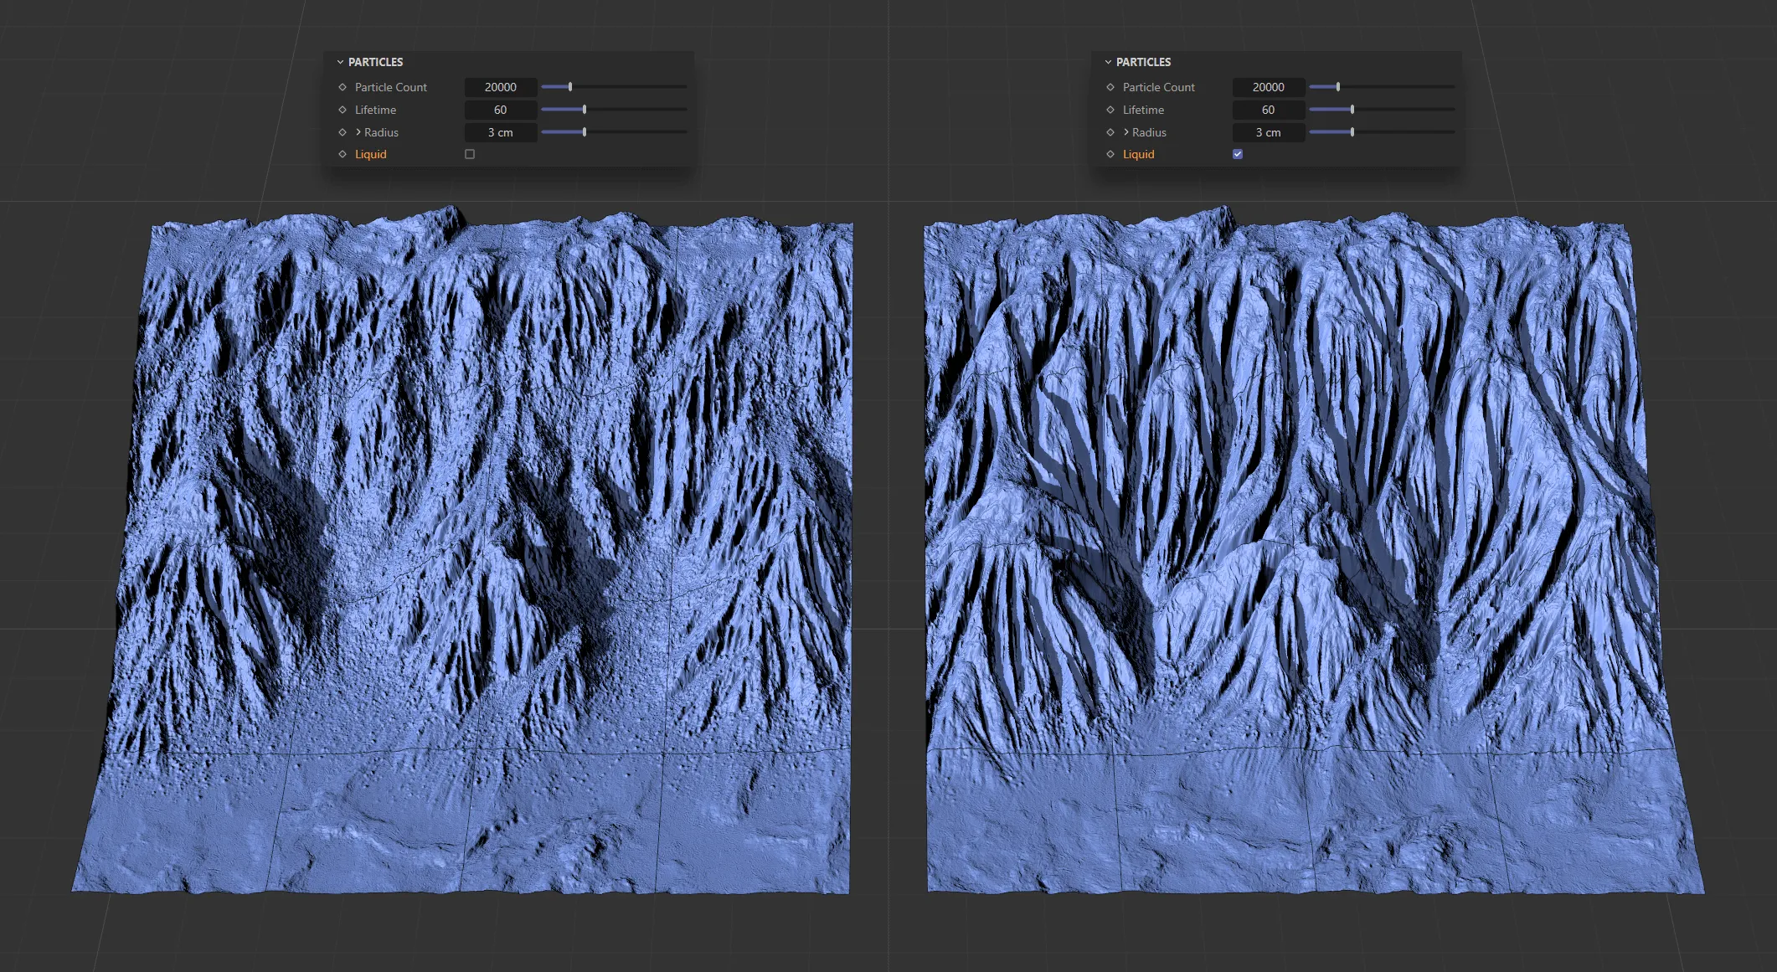The width and height of the screenshot is (1777, 972).
Task: Click Liquid keyframe diamond in left panel
Action: point(343,154)
